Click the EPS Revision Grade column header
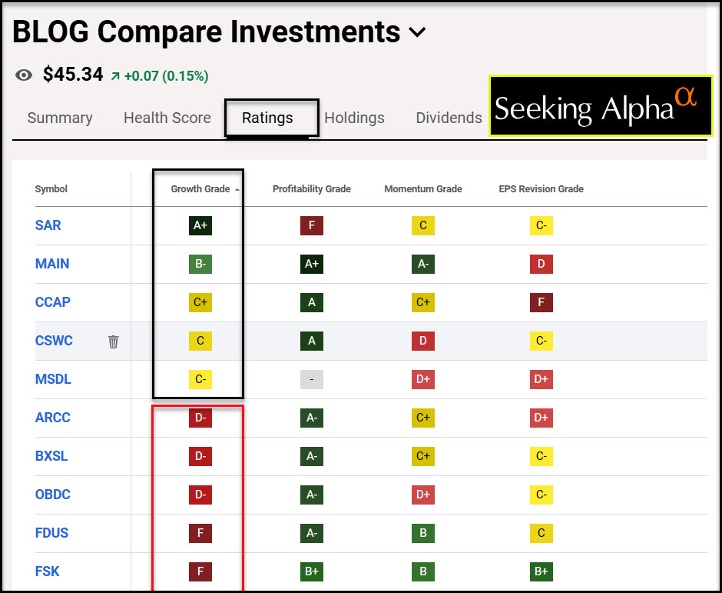Screen dimensions: 722x593 (541, 189)
